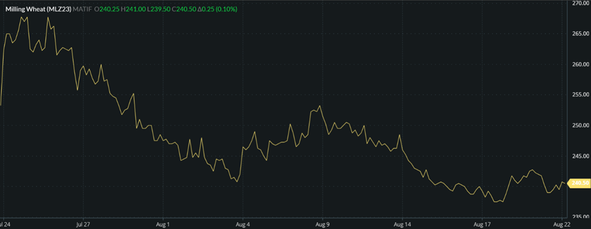
Task: Select the close value C240.50
Action: click(x=184, y=9)
